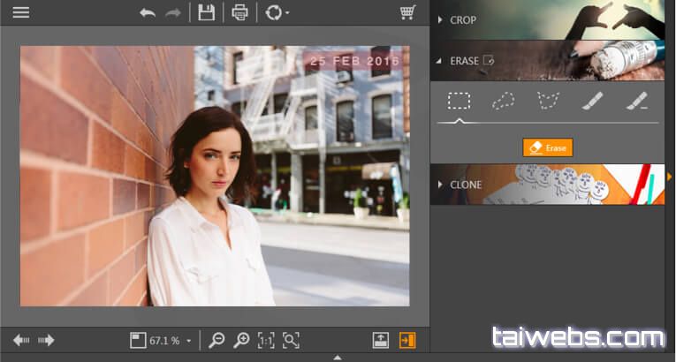Open the shopping cart purchase icon
The height and width of the screenshot is (362, 676).
point(407,12)
